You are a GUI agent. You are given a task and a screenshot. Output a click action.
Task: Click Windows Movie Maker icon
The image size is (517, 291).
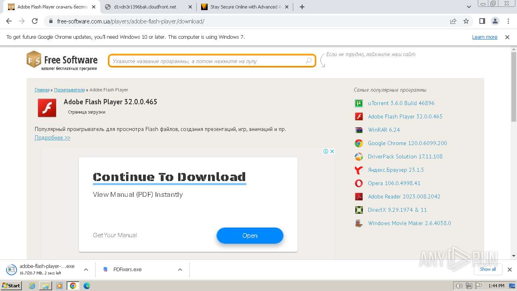tap(359, 223)
